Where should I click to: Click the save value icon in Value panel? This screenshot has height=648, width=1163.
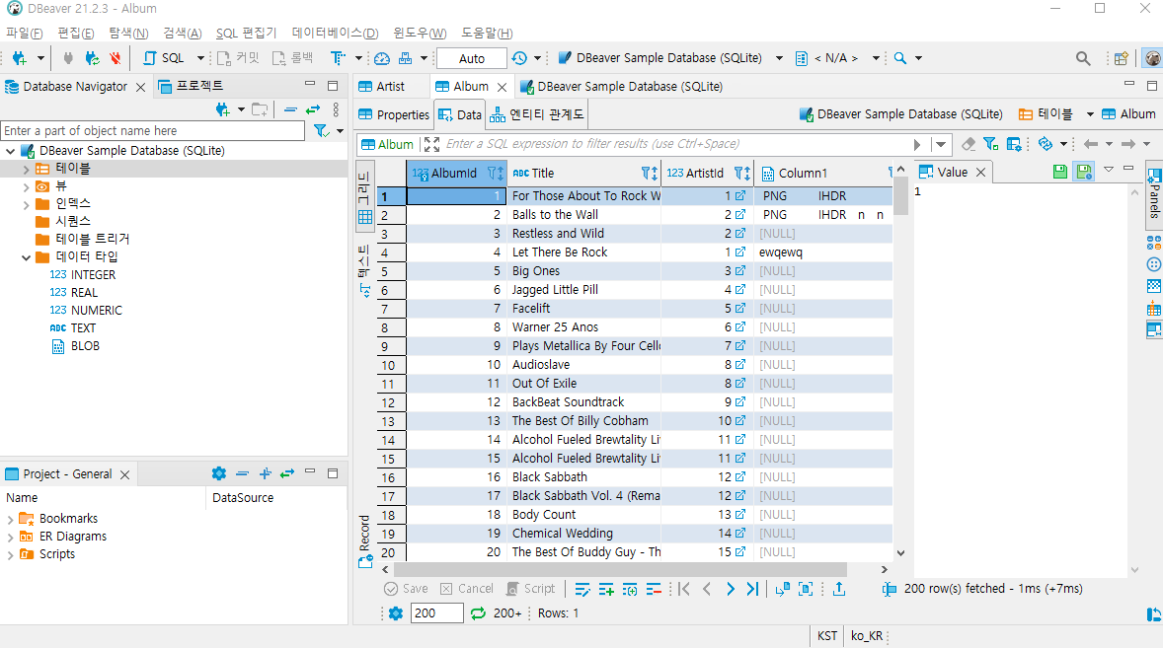pyautogui.click(x=1060, y=172)
